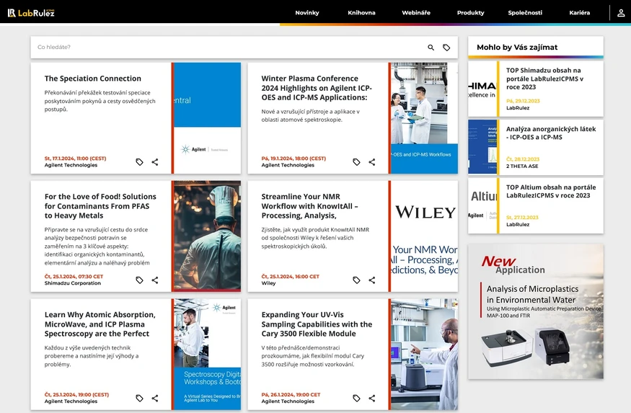Open the user account icon
The height and width of the screenshot is (413, 631).
coord(621,13)
